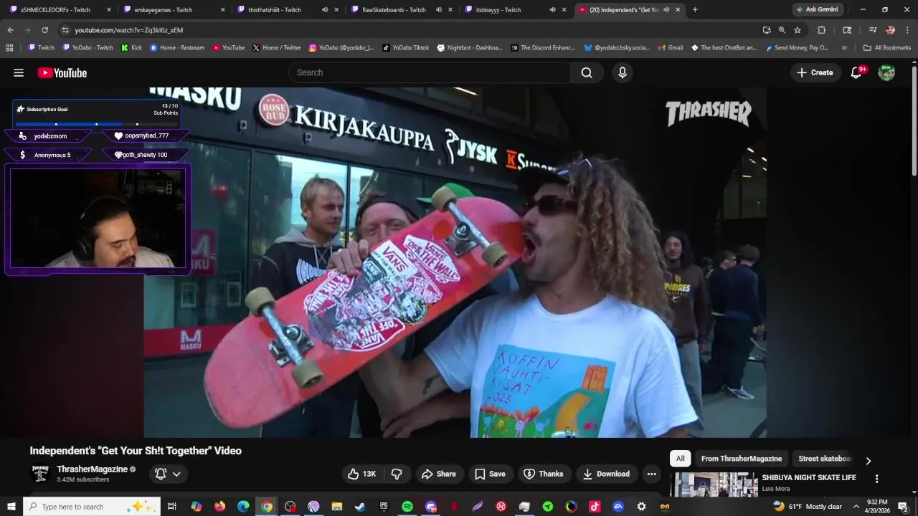Open the Chrome apps grid icon

click(x=9, y=48)
